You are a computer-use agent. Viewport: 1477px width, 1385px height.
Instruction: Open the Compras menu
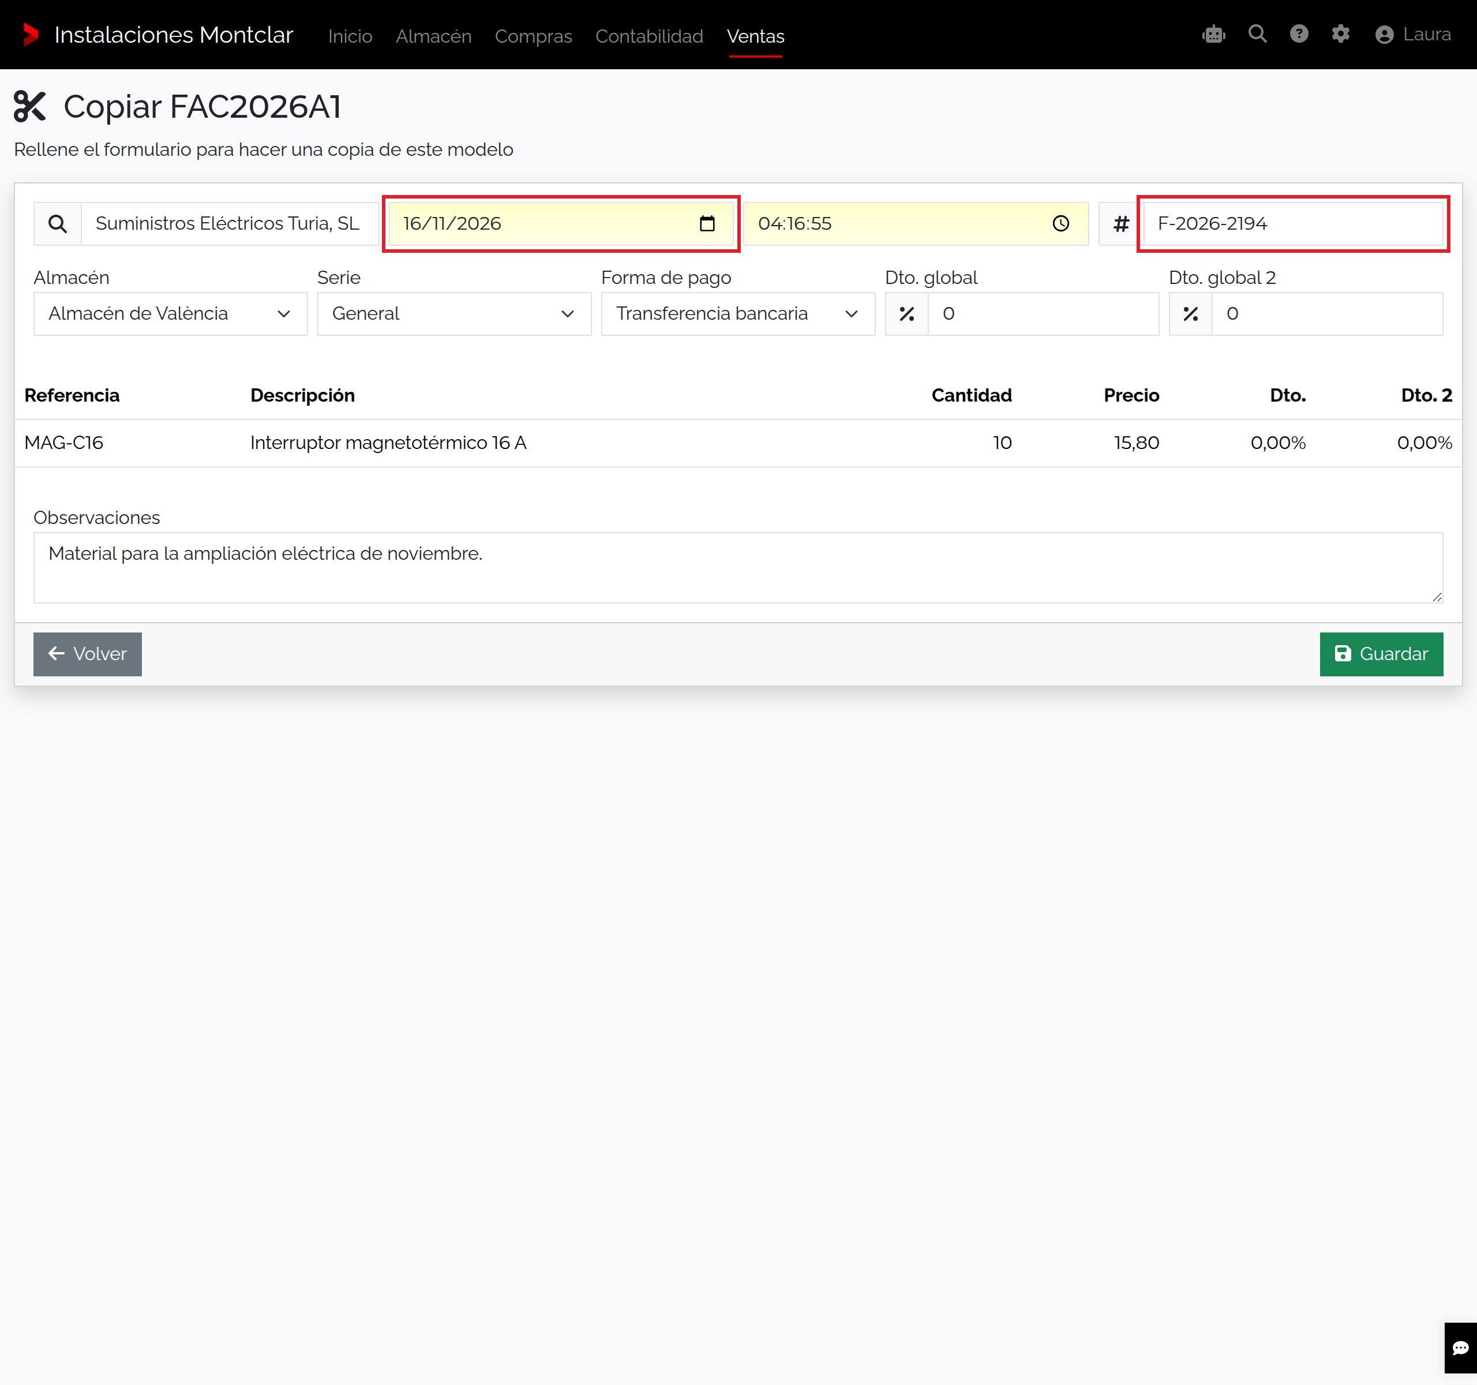(x=534, y=36)
